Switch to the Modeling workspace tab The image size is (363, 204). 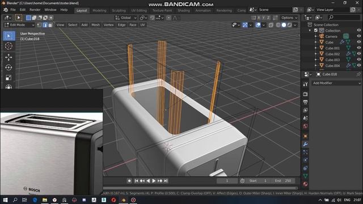click(x=100, y=10)
